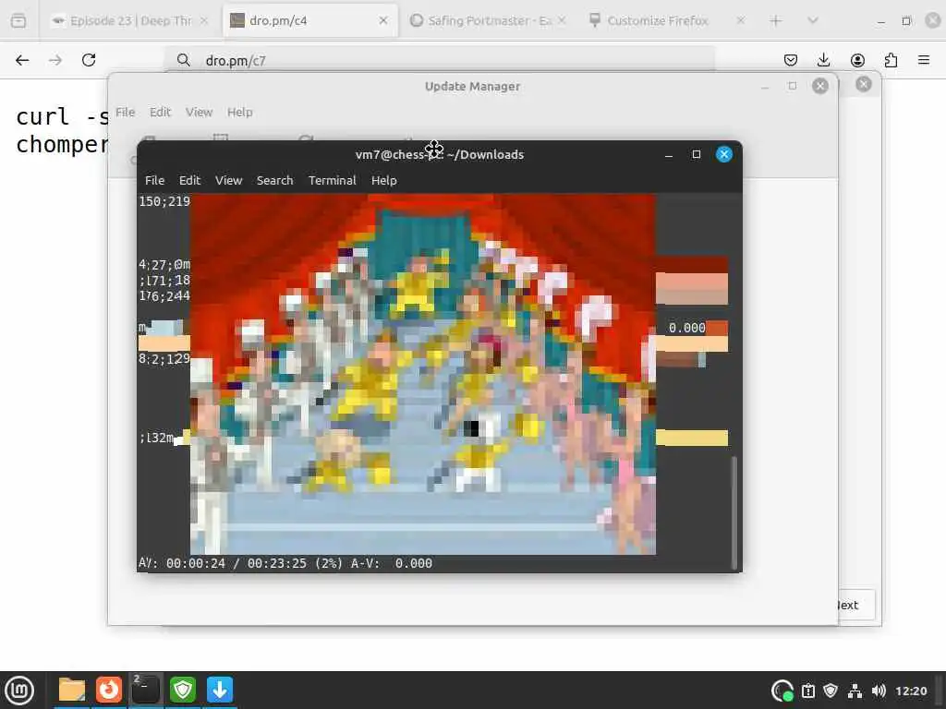
Task: Open Firefox sidebar toggle icon
Action: coord(18,20)
